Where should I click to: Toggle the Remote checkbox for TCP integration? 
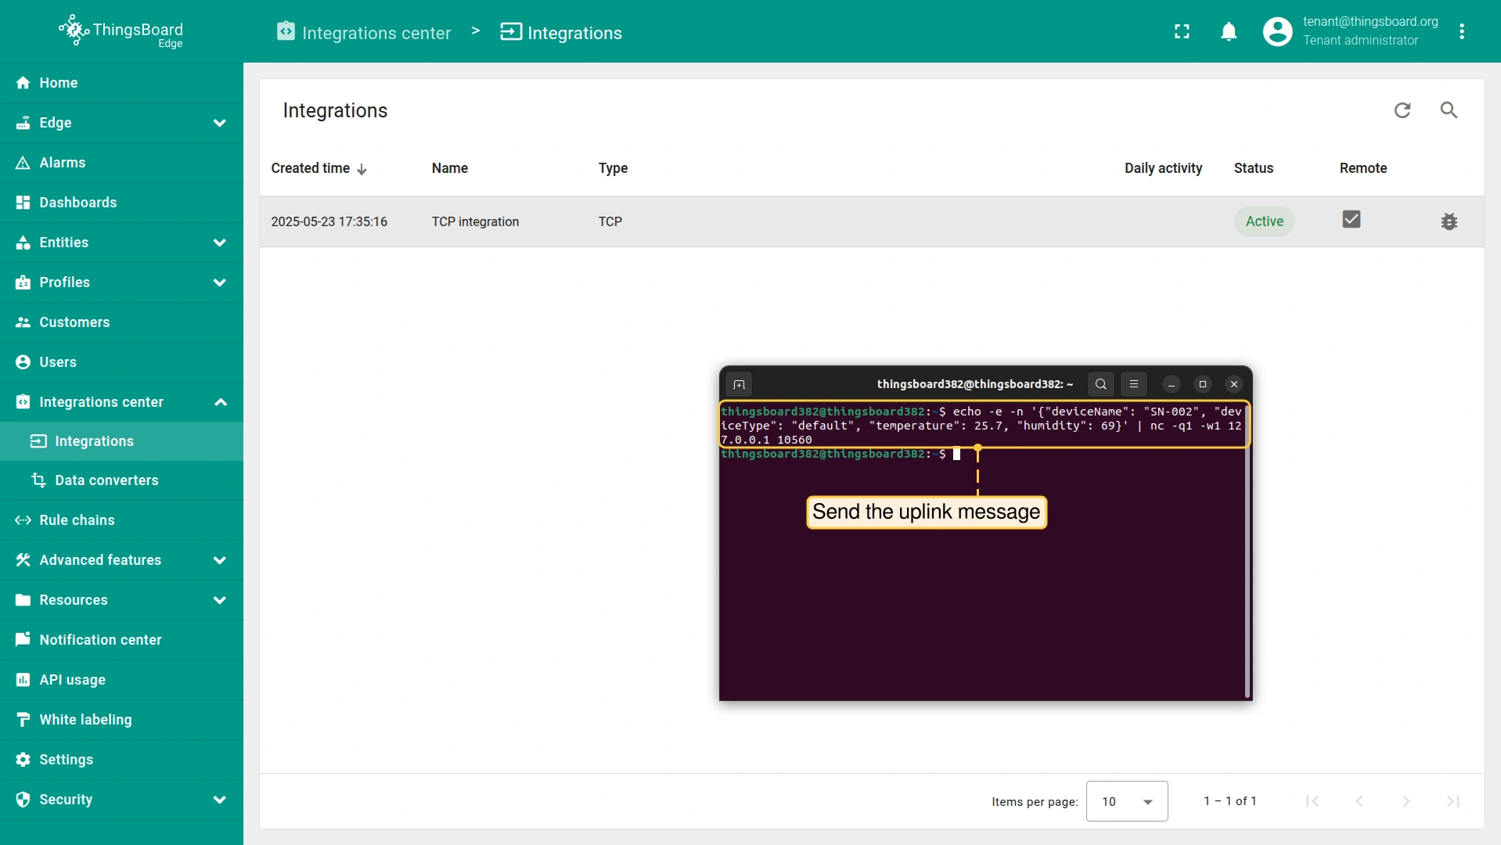1351,220
